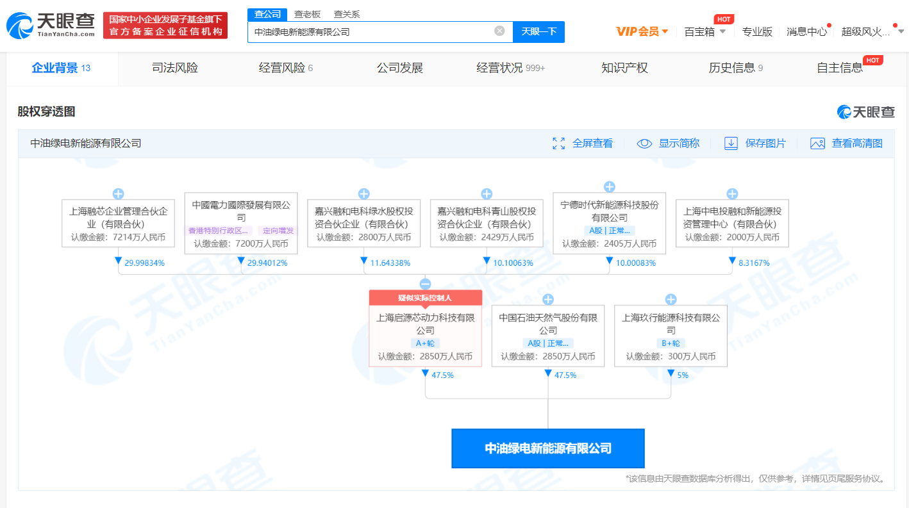Open the 百宝箱 dropdown menu

705,31
